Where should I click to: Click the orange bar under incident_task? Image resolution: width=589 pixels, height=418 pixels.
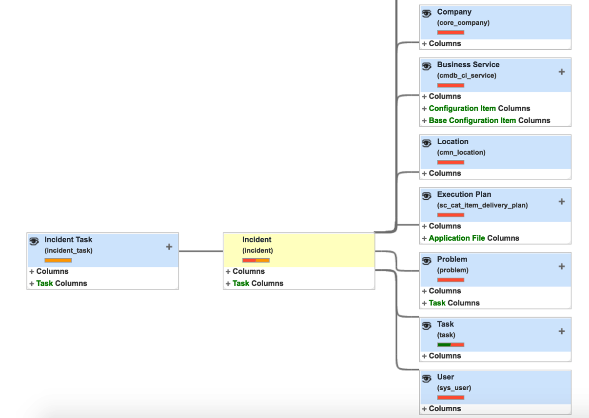coord(58,260)
